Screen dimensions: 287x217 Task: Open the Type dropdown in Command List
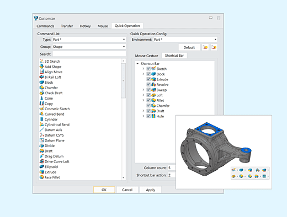89,40
